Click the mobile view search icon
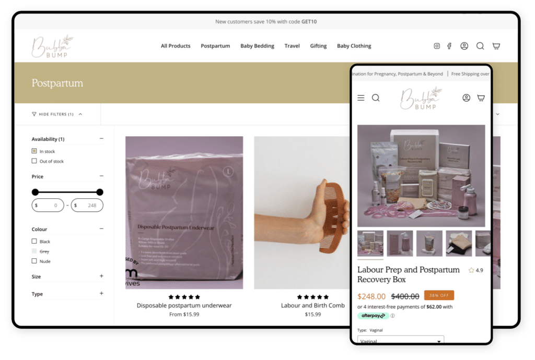Viewport: 535px width, 360px height. 376,98
